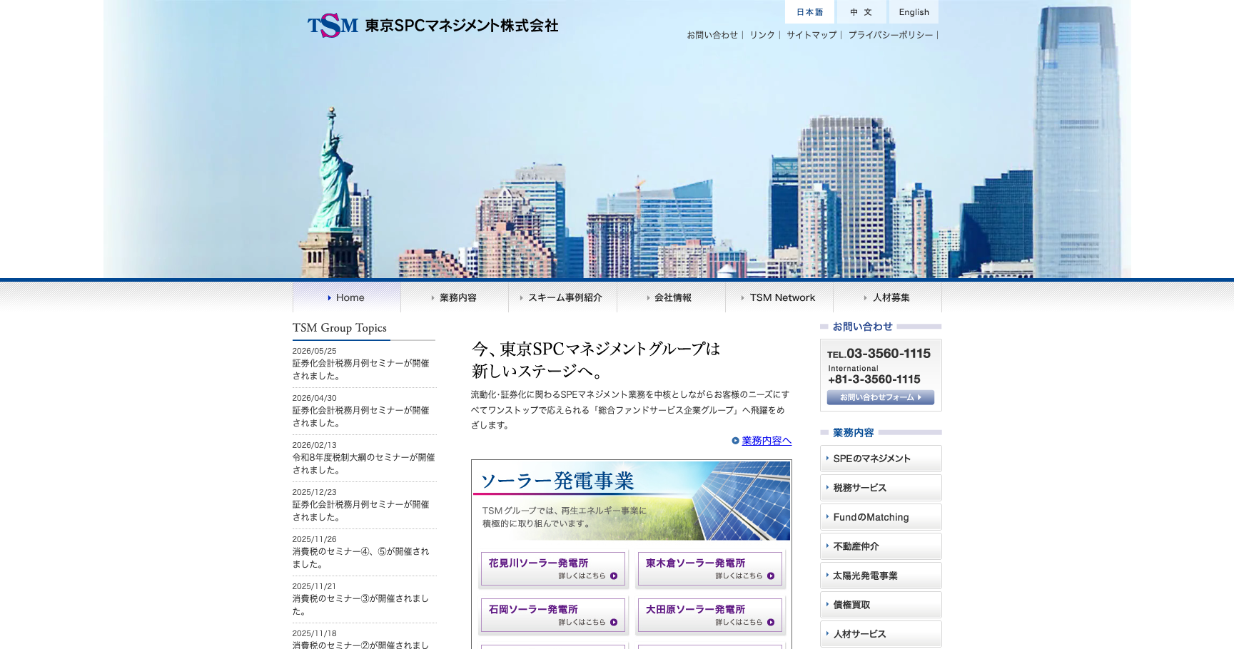
Task: Open 業務内容 navigation tab
Action: tap(455, 297)
